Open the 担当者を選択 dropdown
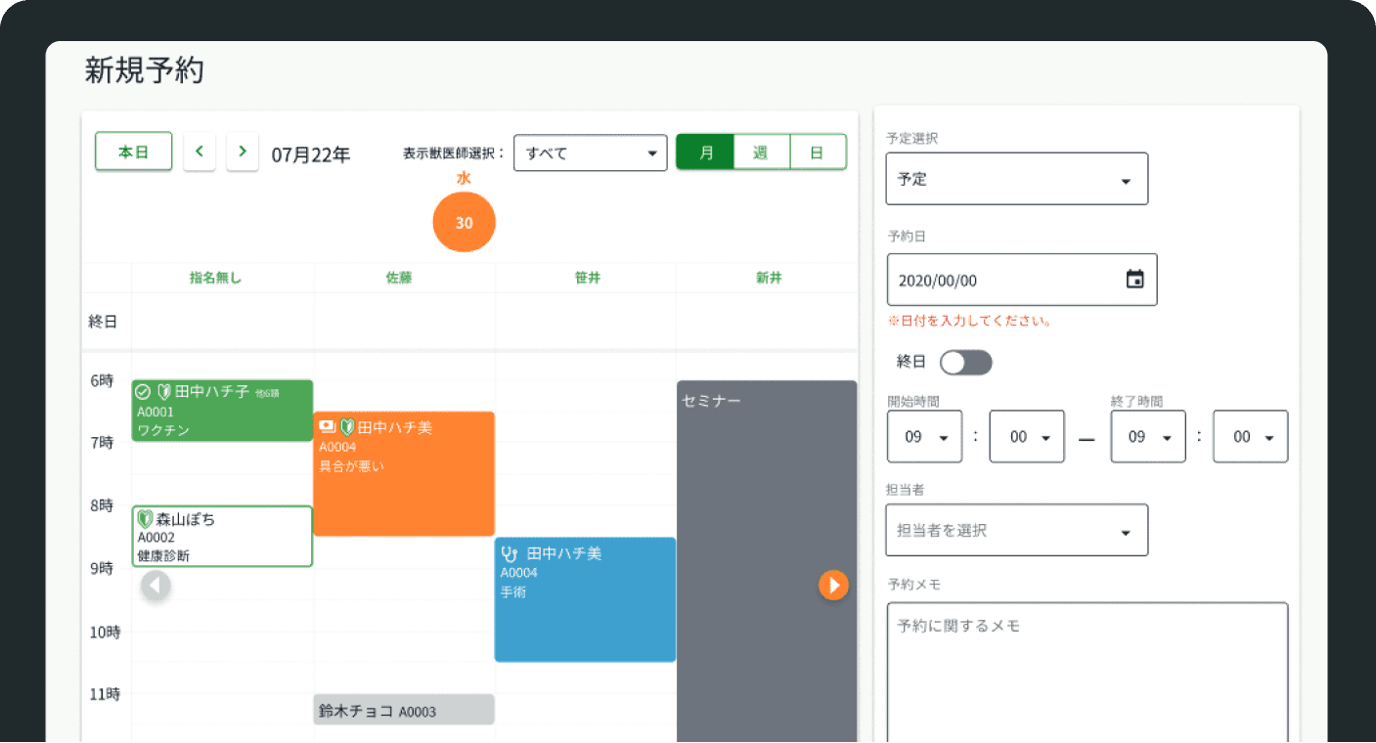 (x=1016, y=530)
